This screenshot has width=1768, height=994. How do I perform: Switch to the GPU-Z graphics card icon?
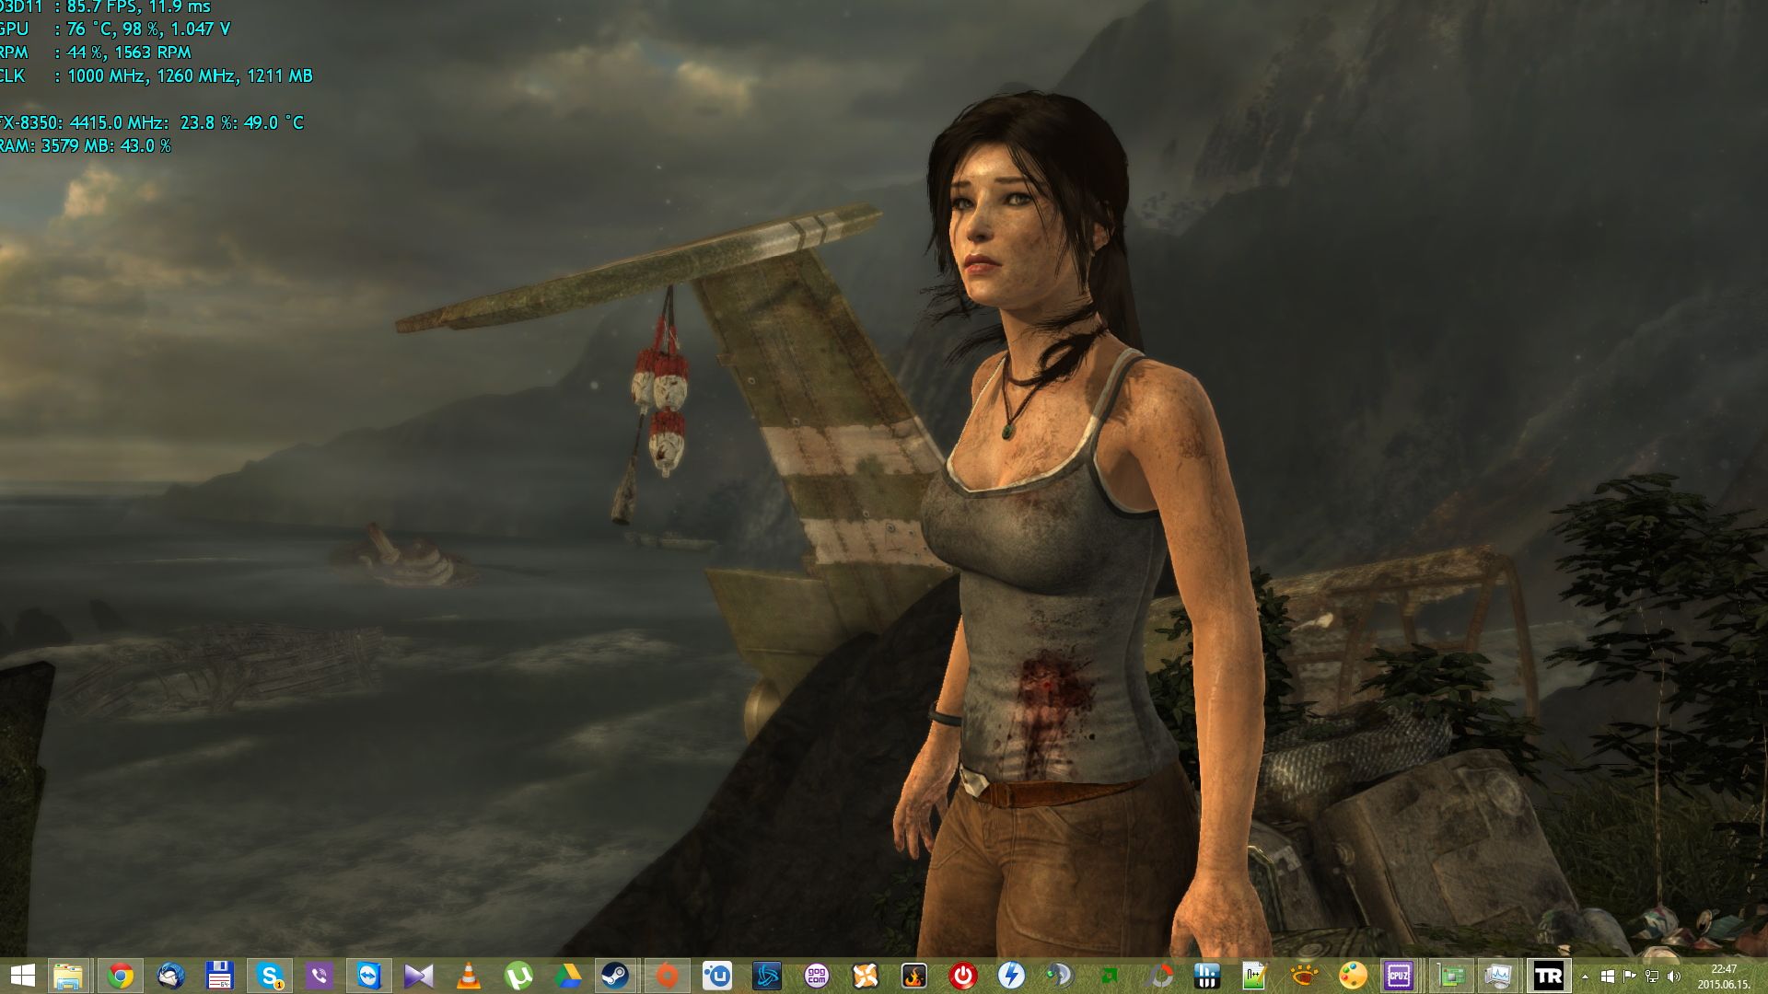pos(1452,976)
